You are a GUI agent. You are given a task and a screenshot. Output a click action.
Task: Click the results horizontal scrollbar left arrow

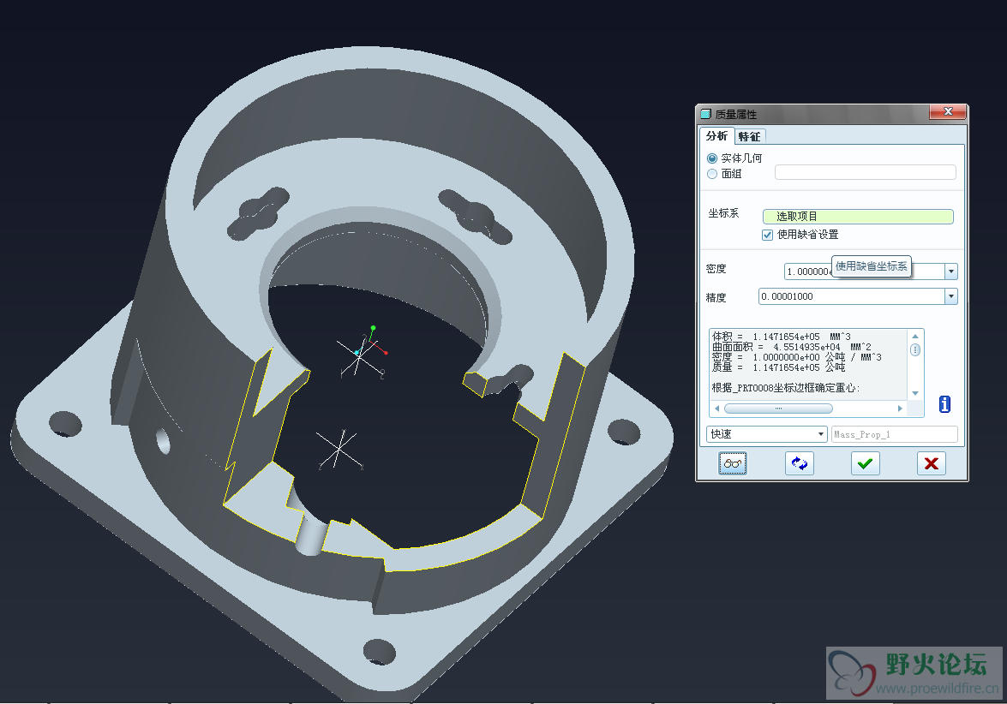point(716,409)
